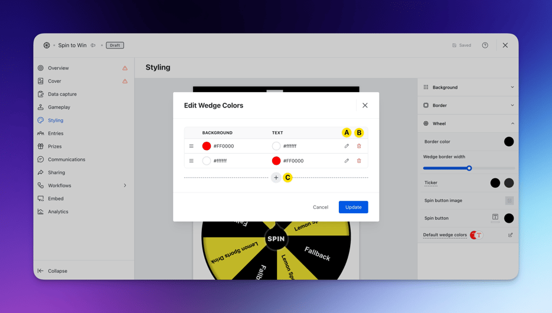The image size is (552, 313).
Task: Click the red background swatch #FF0000
Action: [x=207, y=146]
